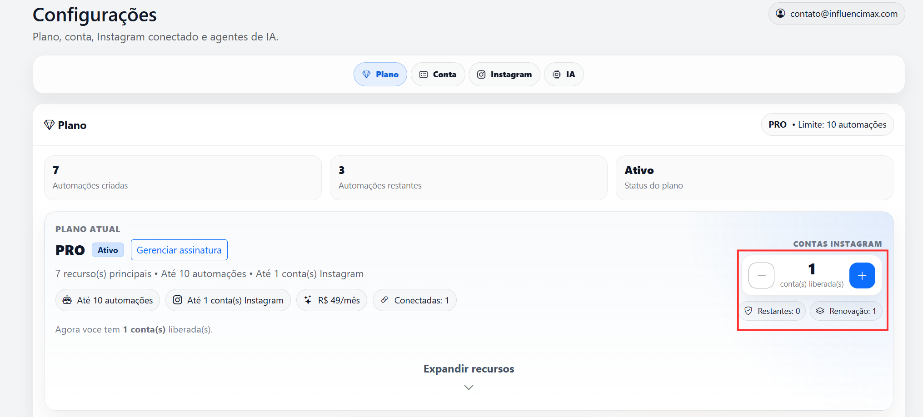Click the Renovação: 1 chip text

[853, 311]
